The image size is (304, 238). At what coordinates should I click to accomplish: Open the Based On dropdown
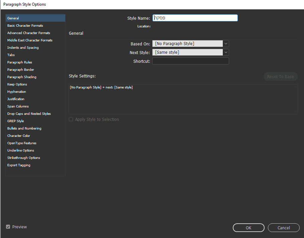pos(191,44)
